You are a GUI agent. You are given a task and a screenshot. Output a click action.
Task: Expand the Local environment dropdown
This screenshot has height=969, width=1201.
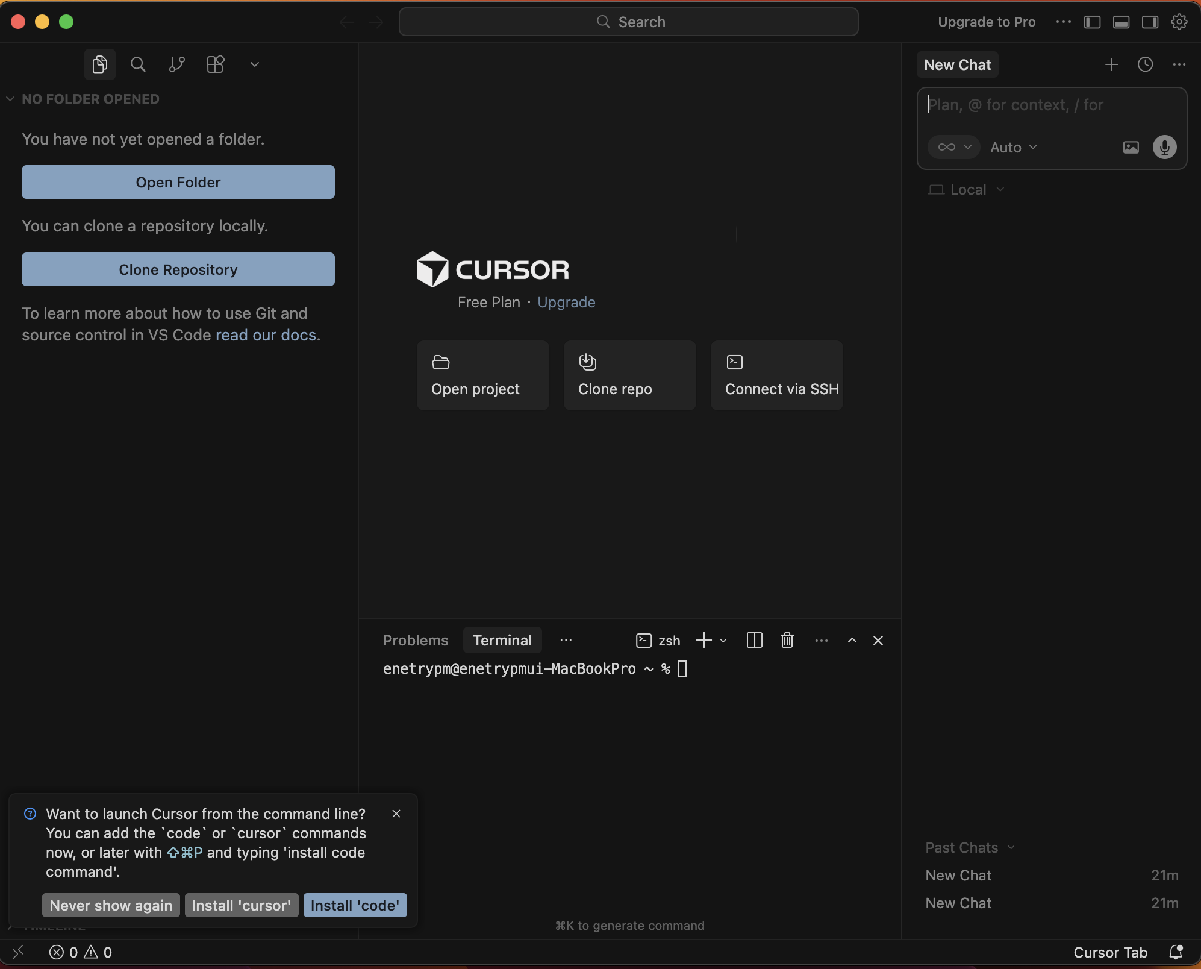tap(967, 190)
